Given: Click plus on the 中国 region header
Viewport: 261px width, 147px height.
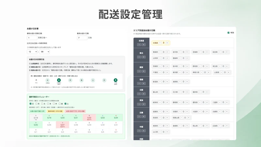Looking at the screenshot, I should 144,131.
